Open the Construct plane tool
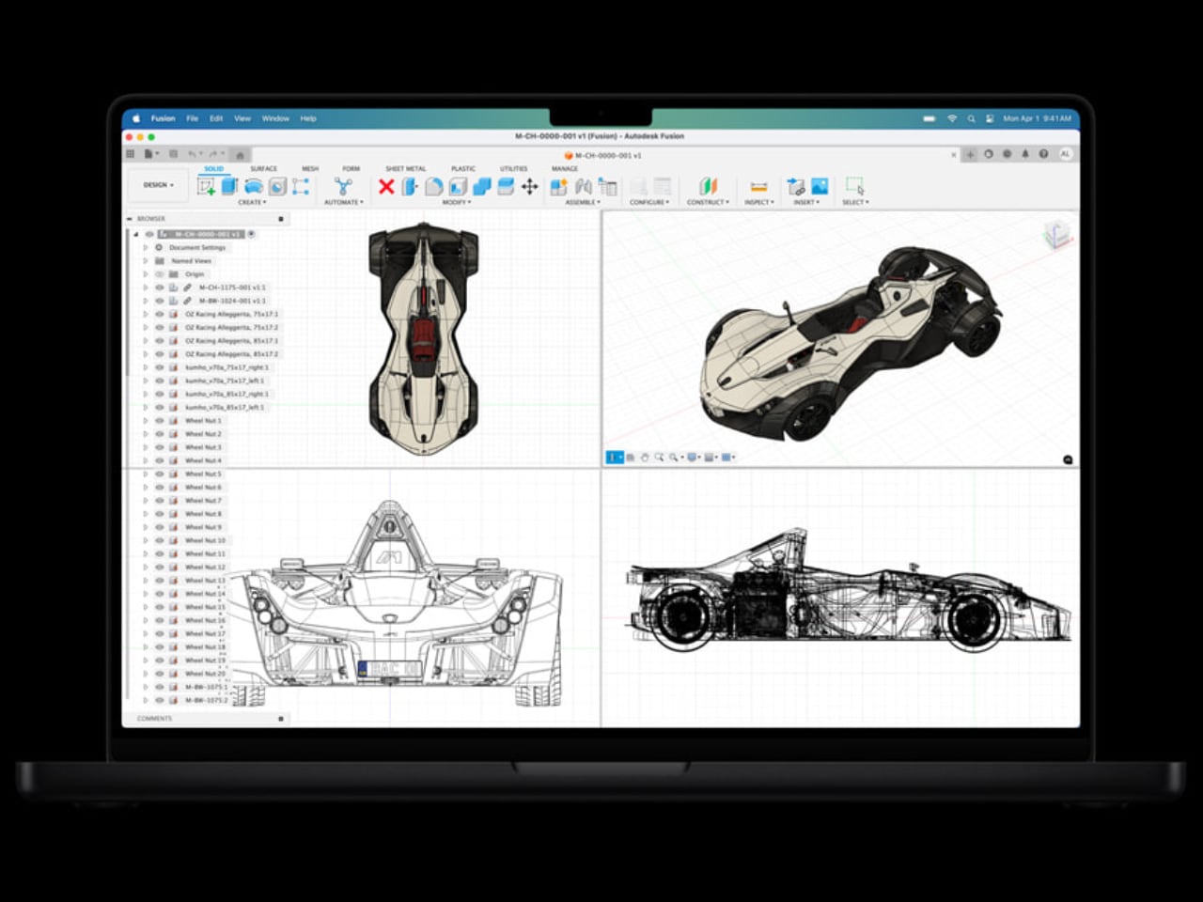Screen dimensions: 1203x902 (708, 186)
